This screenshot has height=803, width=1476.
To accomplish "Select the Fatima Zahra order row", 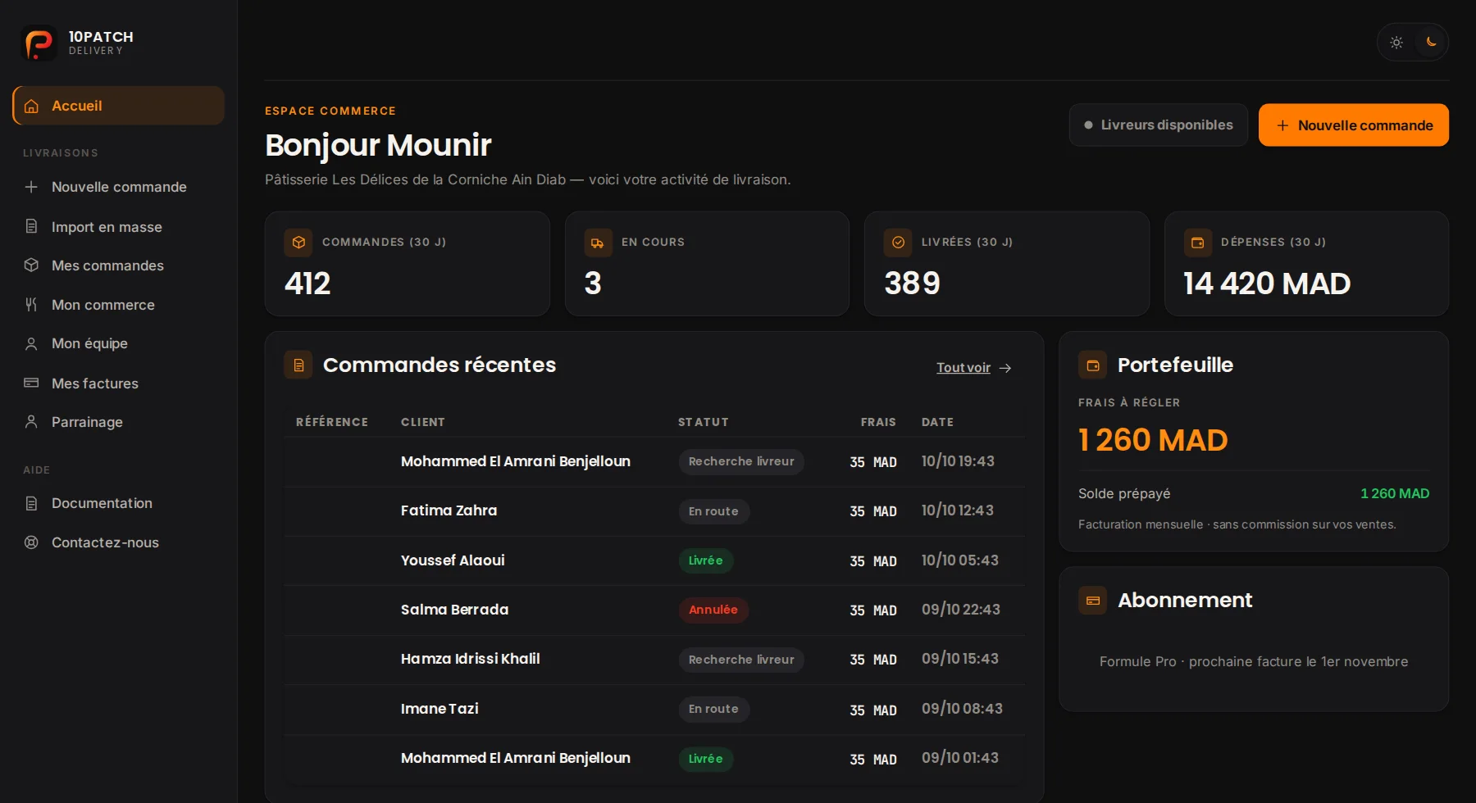I will click(x=654, y=511).
